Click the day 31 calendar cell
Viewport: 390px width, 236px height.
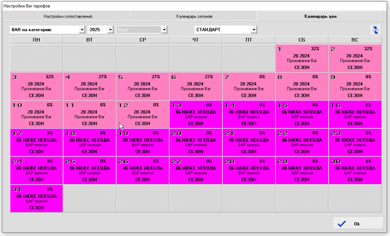(36, 198)
